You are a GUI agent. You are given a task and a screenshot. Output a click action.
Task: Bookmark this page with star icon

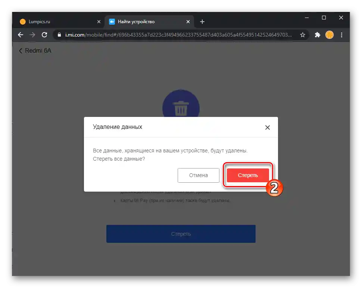[x=302, y=35]
